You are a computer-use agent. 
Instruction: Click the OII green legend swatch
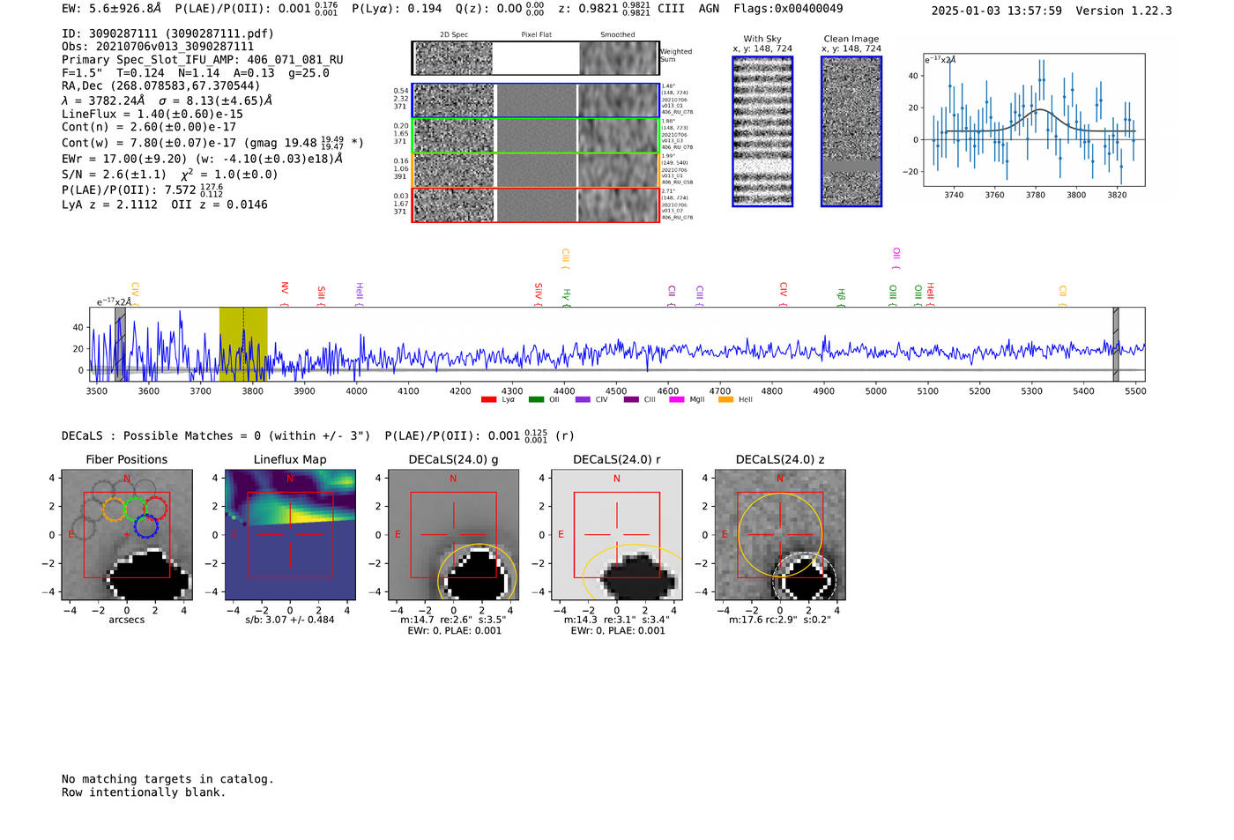tap(536, 400)
